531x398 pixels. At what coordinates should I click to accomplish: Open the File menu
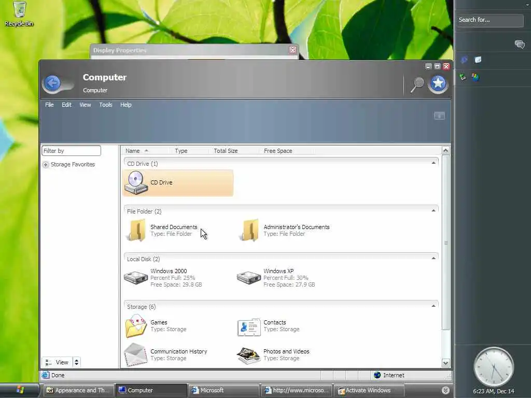pos(49,105)
